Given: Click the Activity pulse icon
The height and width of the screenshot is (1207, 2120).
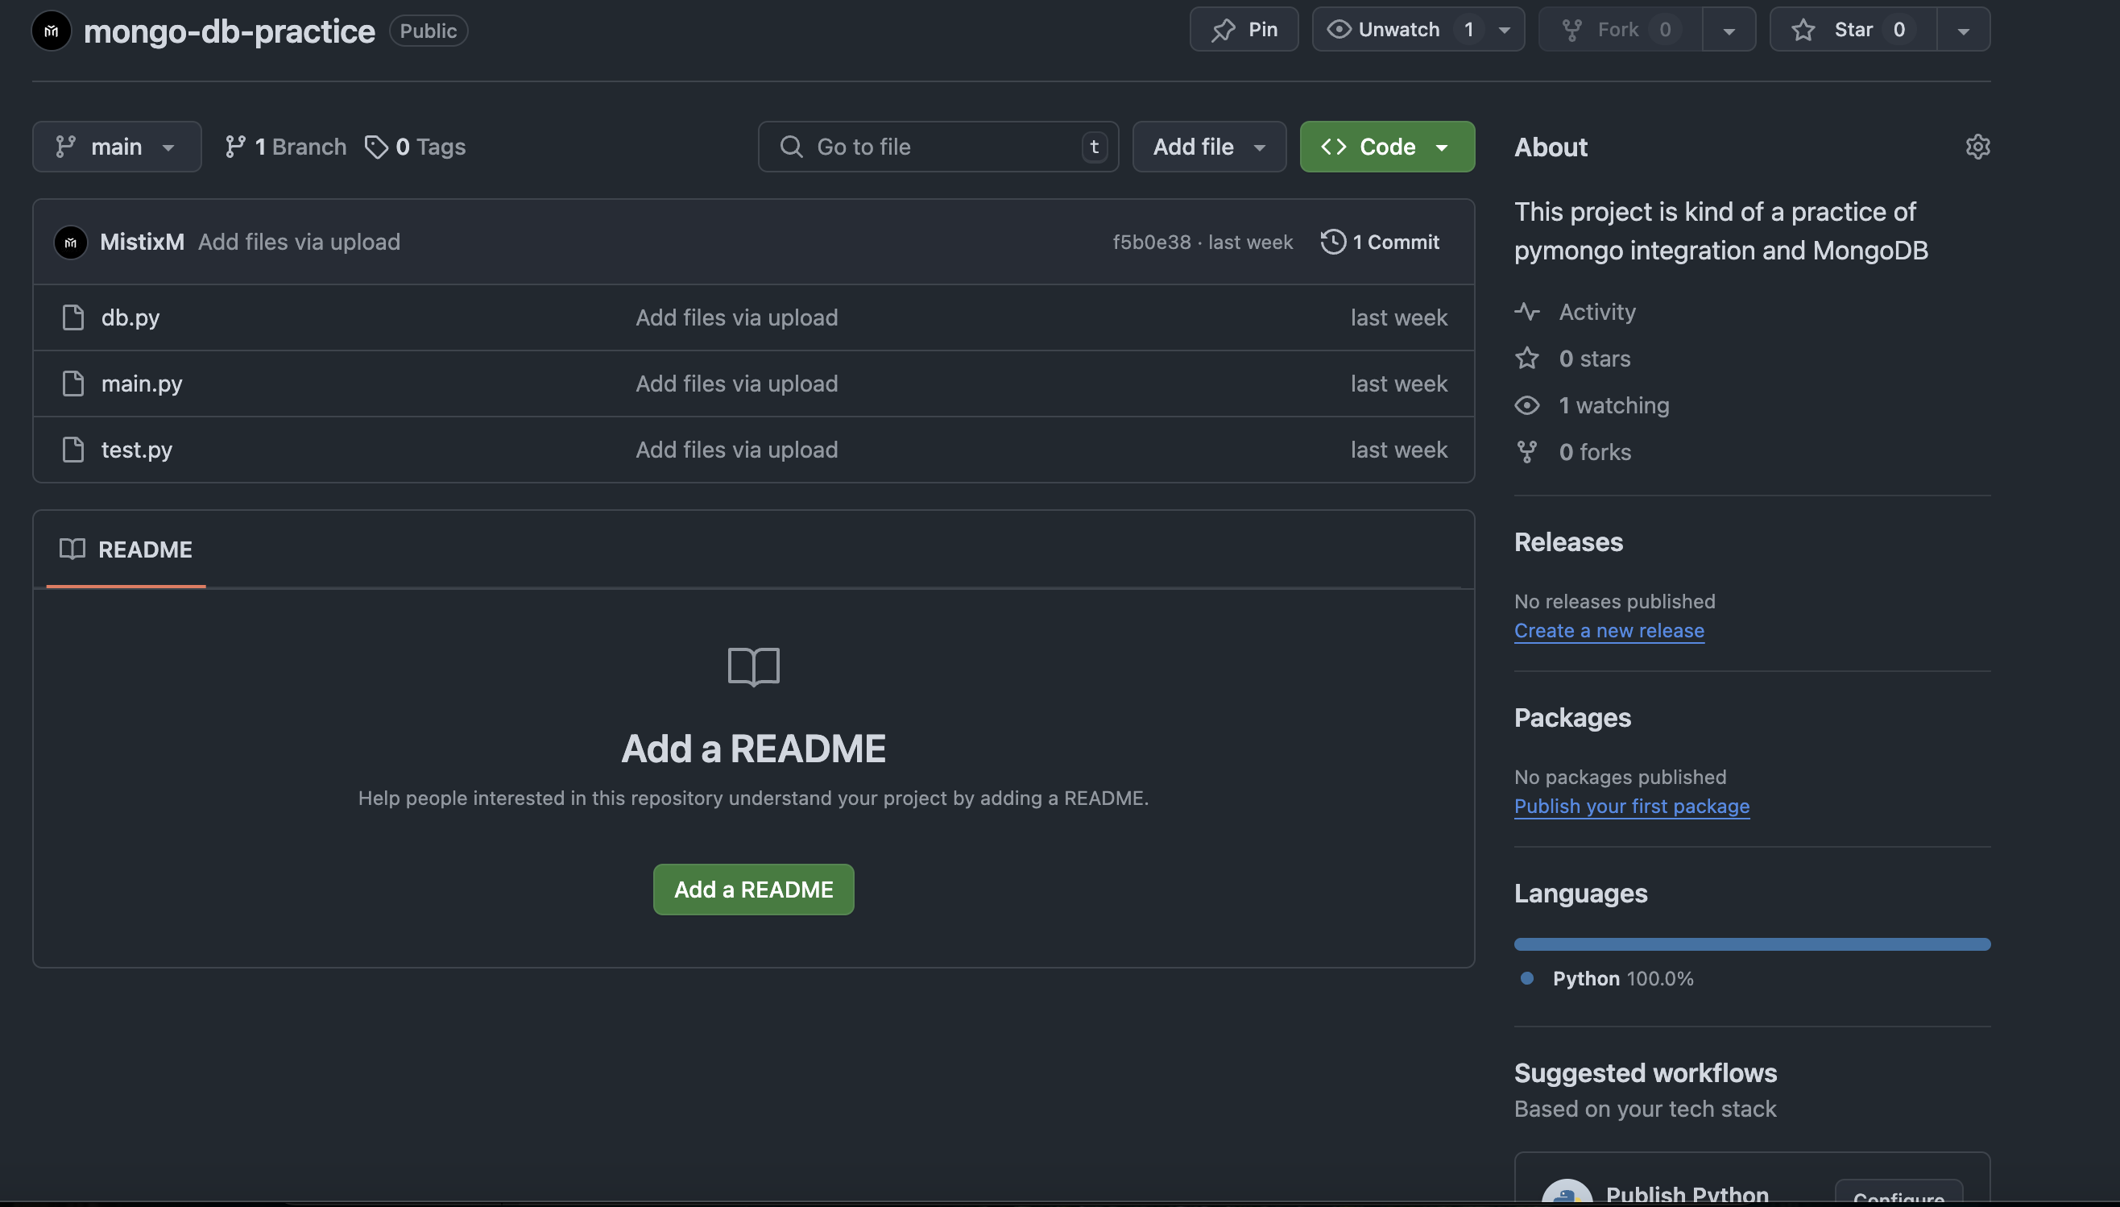Looking at the screenshot, I should coord(1527,312).
